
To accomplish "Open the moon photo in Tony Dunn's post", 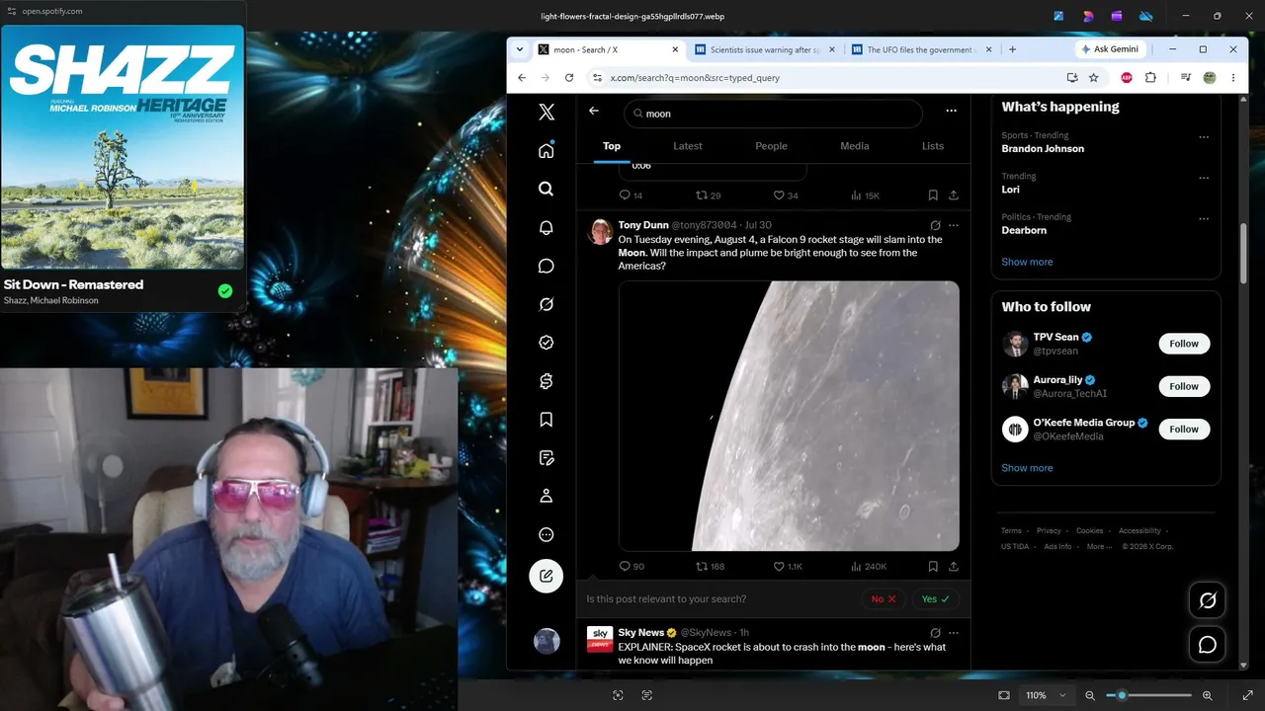I will (x=789, y=416).
